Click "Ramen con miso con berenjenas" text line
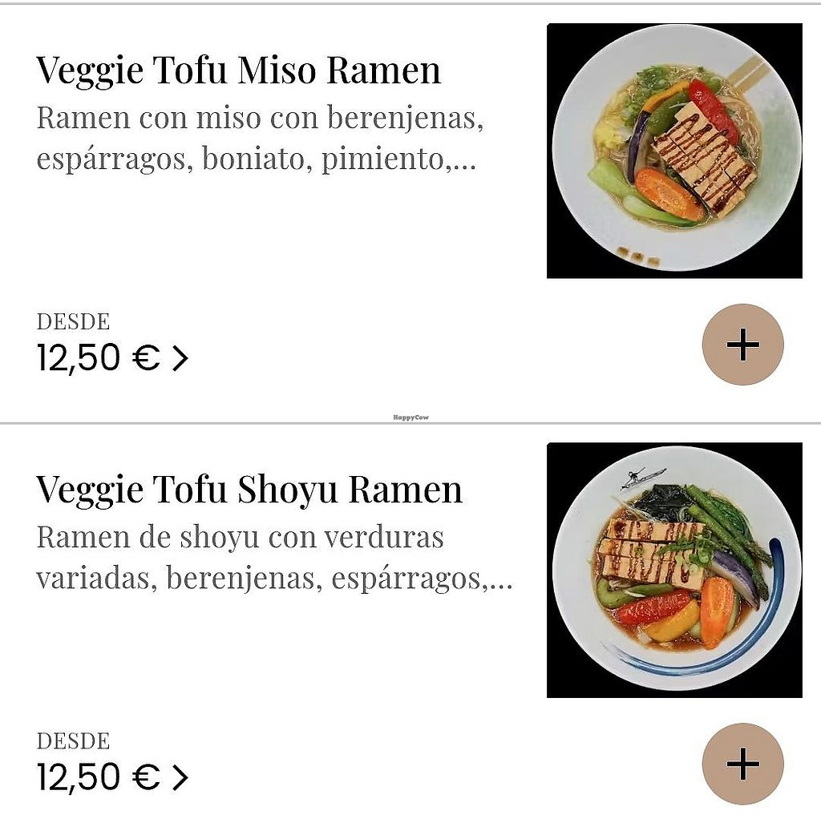821x835 pixels. coord(260,119)
